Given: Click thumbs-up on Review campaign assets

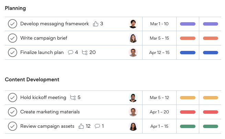Looking at the screenshot, I should (x=81, y=126).
